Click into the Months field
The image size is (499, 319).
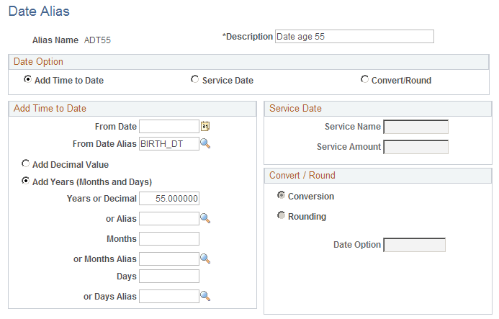[x=168, y=238]
